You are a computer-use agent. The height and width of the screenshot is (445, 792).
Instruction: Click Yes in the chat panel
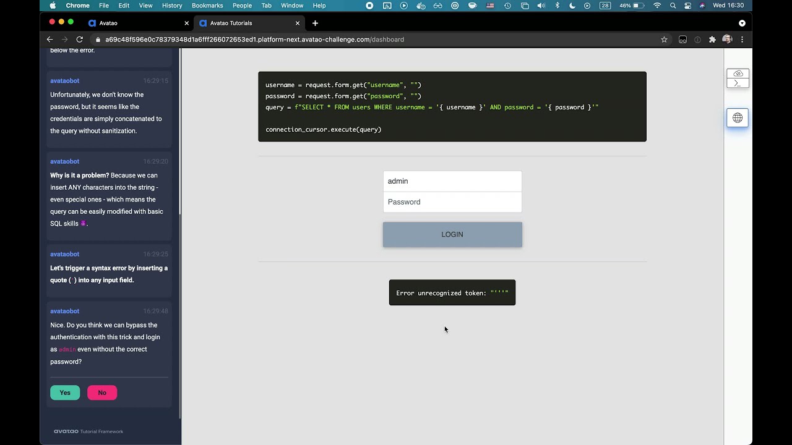pos(65,392)
